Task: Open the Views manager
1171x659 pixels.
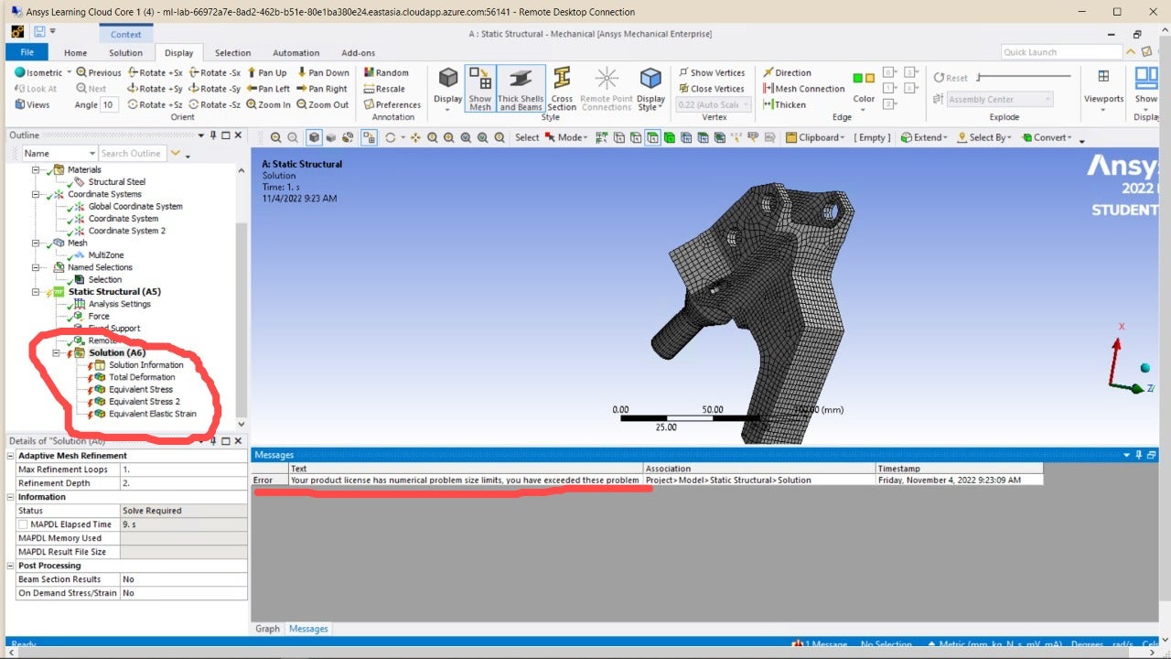Action: (x=32, y=104)
